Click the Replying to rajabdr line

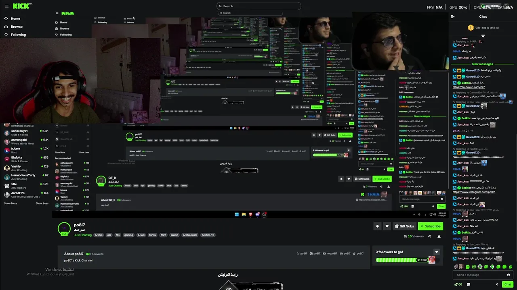[x=471, y=149]
